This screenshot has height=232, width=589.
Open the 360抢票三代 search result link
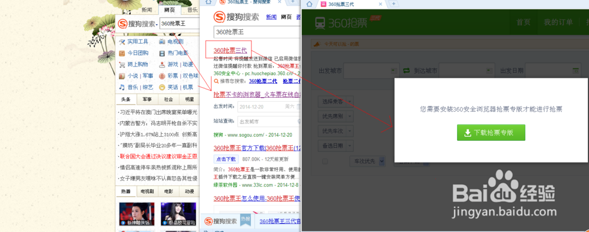tap(230, 50)
